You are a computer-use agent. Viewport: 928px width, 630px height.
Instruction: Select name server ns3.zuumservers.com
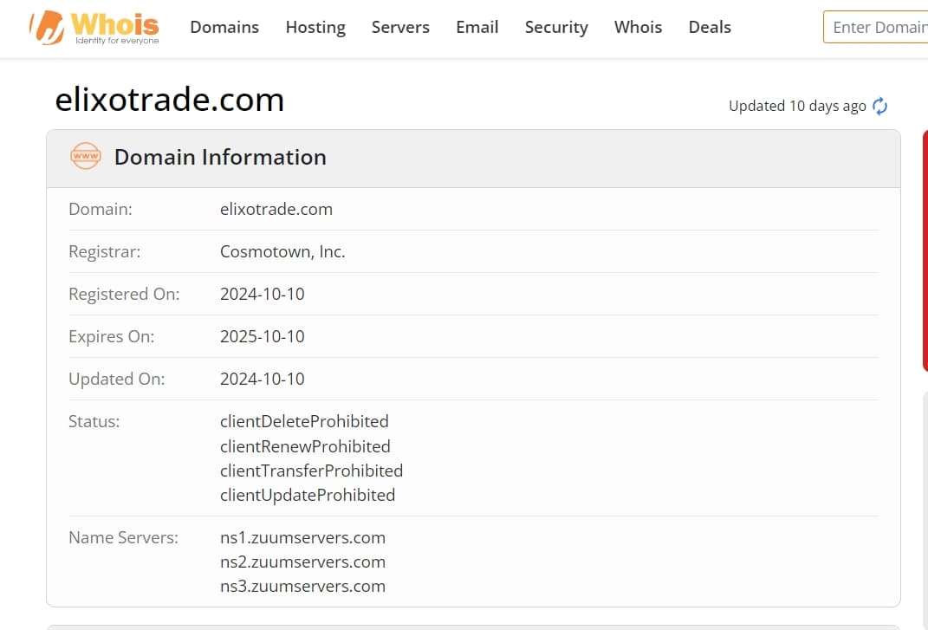(x=302, y=586)
